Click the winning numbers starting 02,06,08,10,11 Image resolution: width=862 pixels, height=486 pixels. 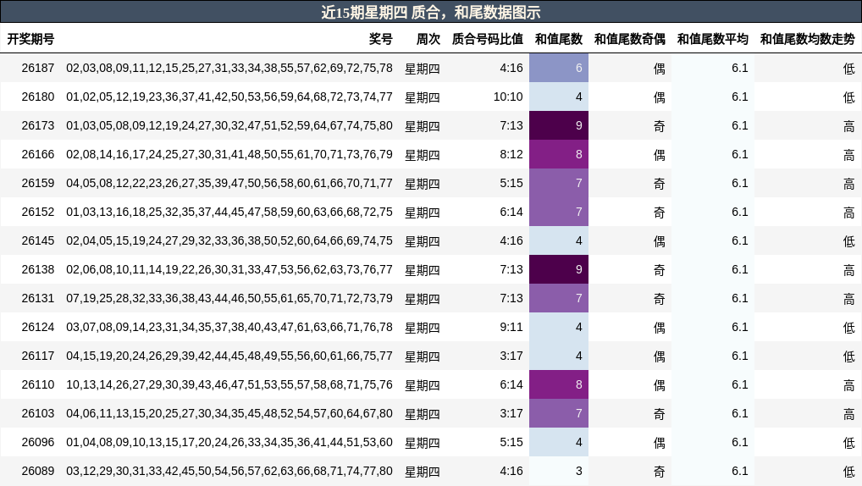click(x=229, y=269)
